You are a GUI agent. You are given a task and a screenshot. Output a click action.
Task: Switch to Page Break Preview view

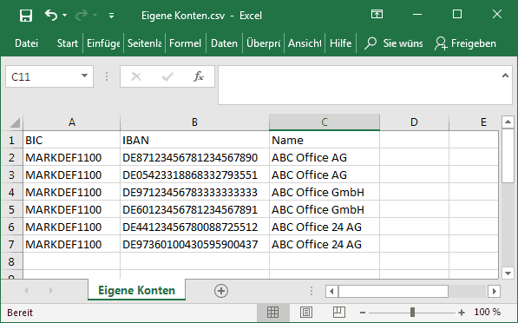339,312
